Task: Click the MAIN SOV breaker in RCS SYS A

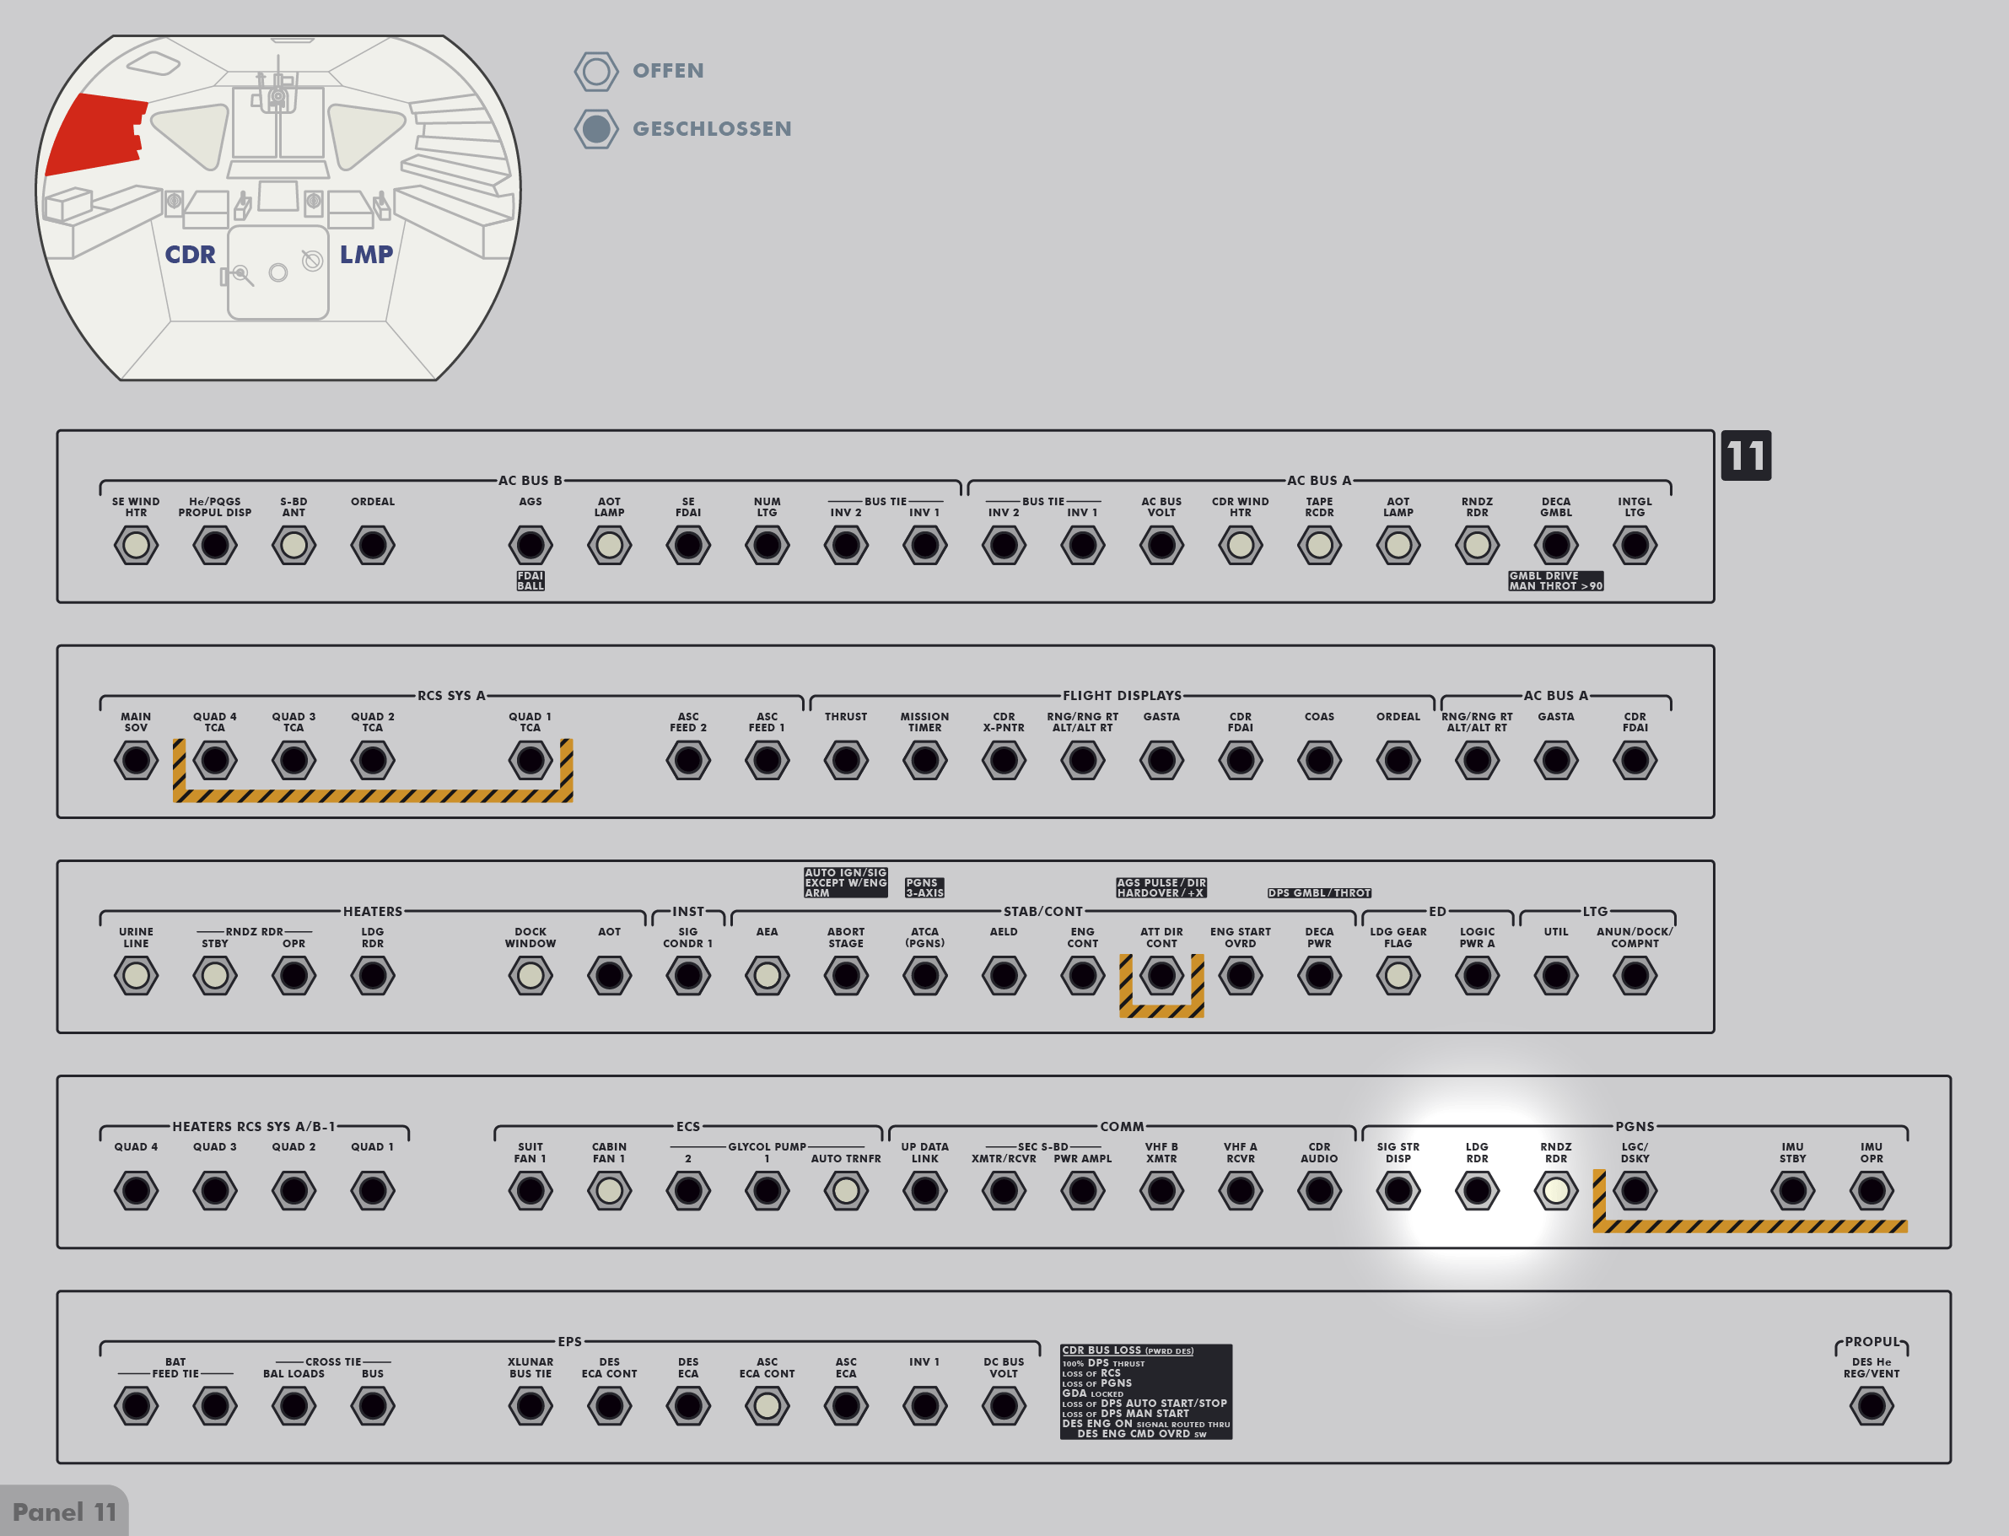Action: click(x=136, y=761)
